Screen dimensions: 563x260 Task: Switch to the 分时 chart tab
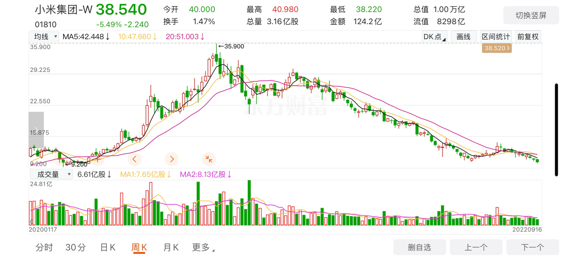pyautogui.click(x=44, y=247)
